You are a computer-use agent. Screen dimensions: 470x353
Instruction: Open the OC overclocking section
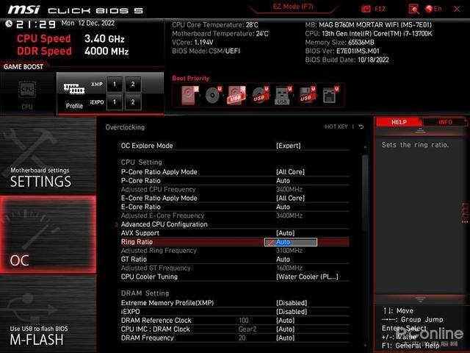click(x=48, y=235)
